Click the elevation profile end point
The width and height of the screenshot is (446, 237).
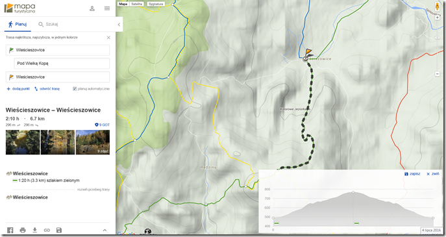click(433, 218)
